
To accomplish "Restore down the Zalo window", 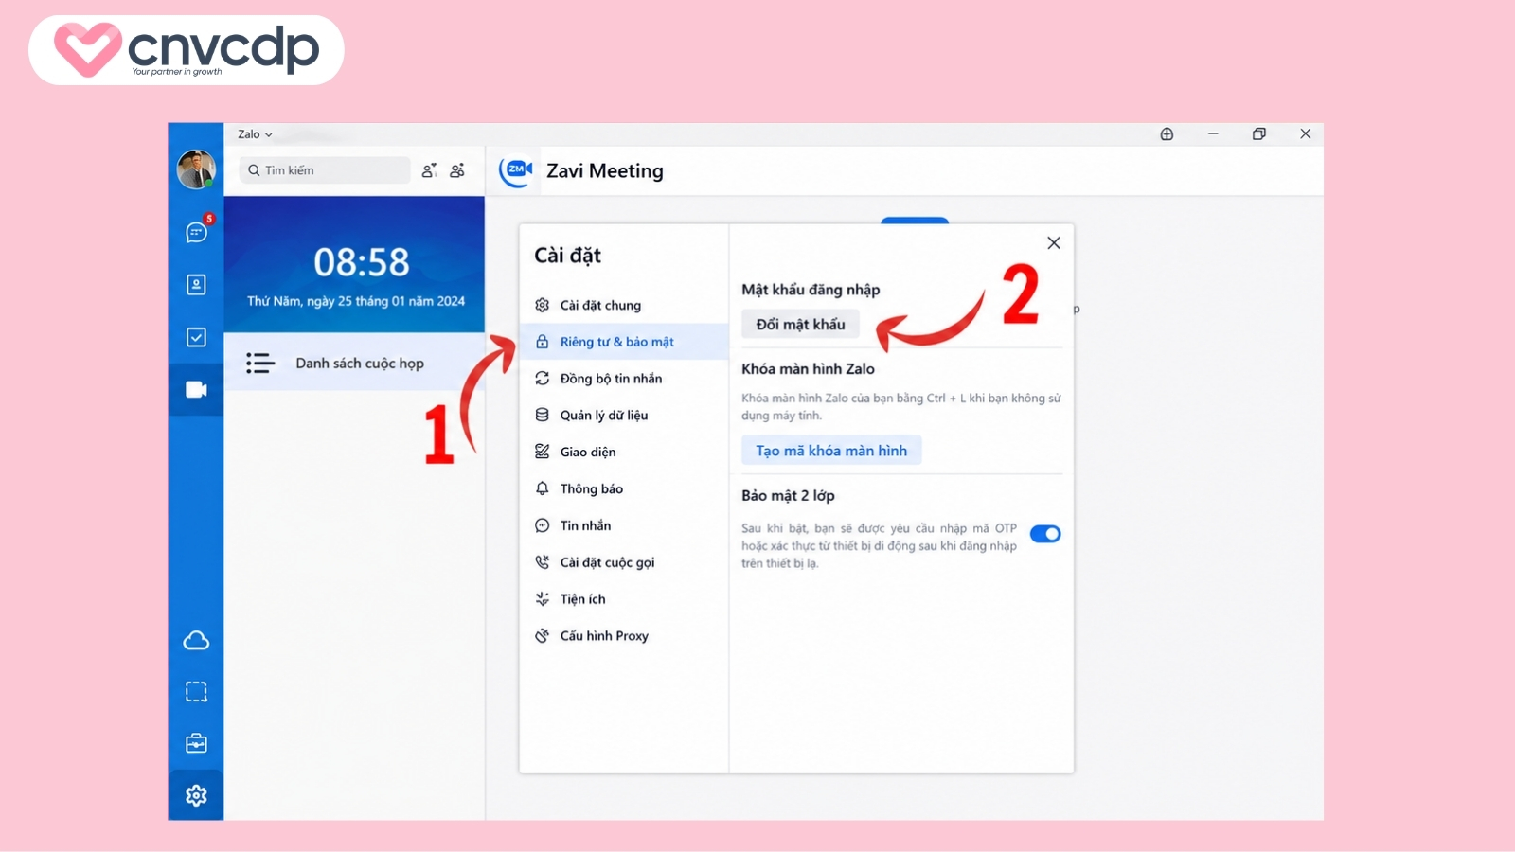I will point(1259,134).
